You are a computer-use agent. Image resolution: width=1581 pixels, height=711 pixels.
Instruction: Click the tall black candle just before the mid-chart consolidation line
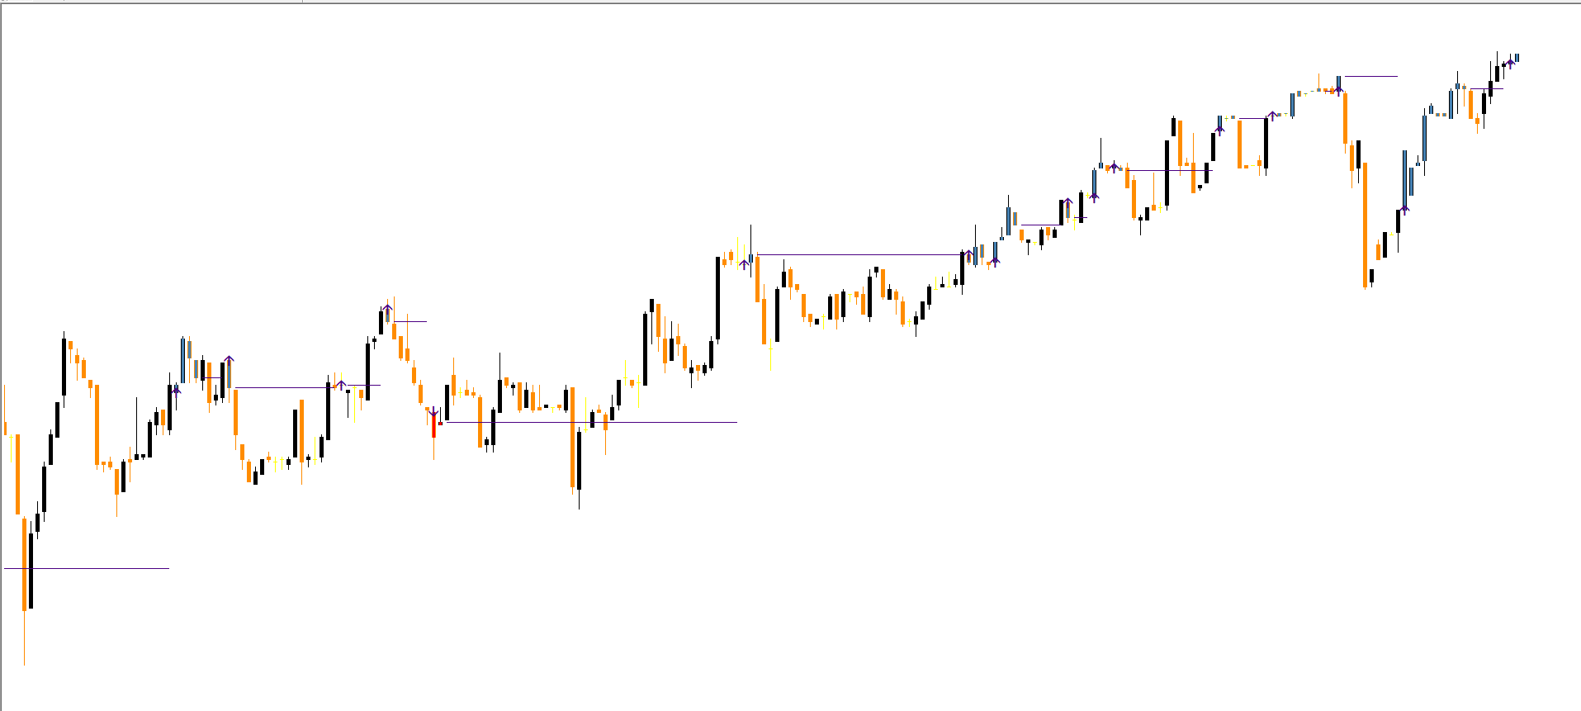[717, 297]
